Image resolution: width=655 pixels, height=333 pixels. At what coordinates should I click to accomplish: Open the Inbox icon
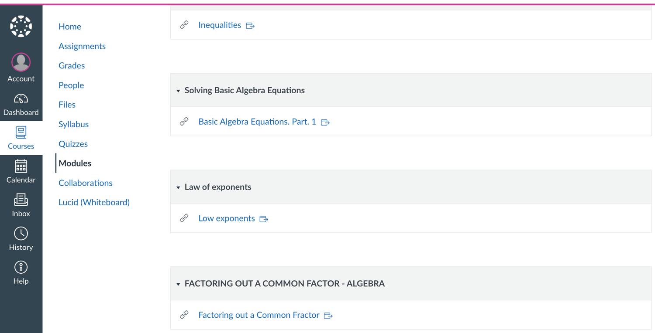click(21, 200)
